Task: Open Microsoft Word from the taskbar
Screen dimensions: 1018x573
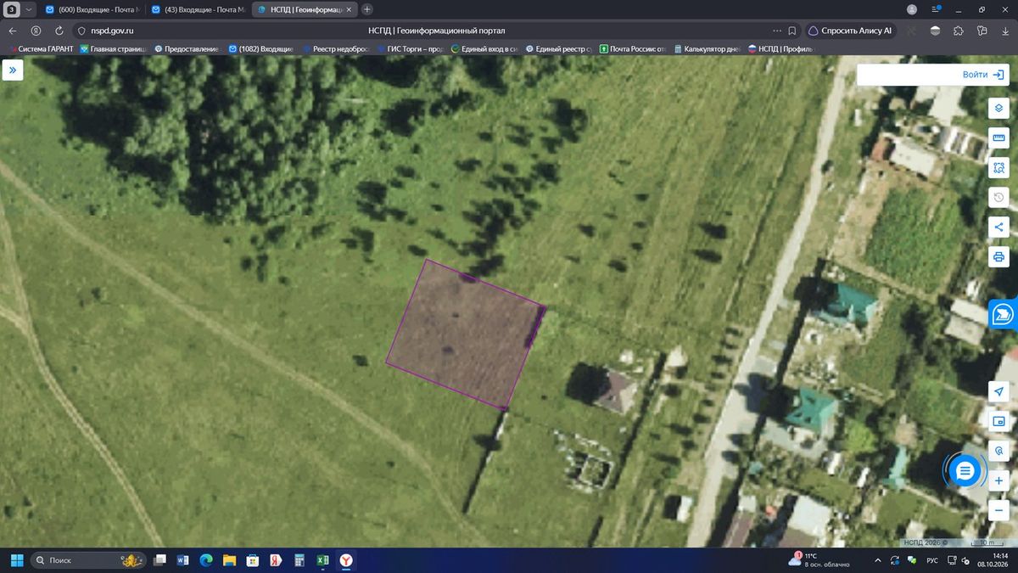Action: pos(182,560)
